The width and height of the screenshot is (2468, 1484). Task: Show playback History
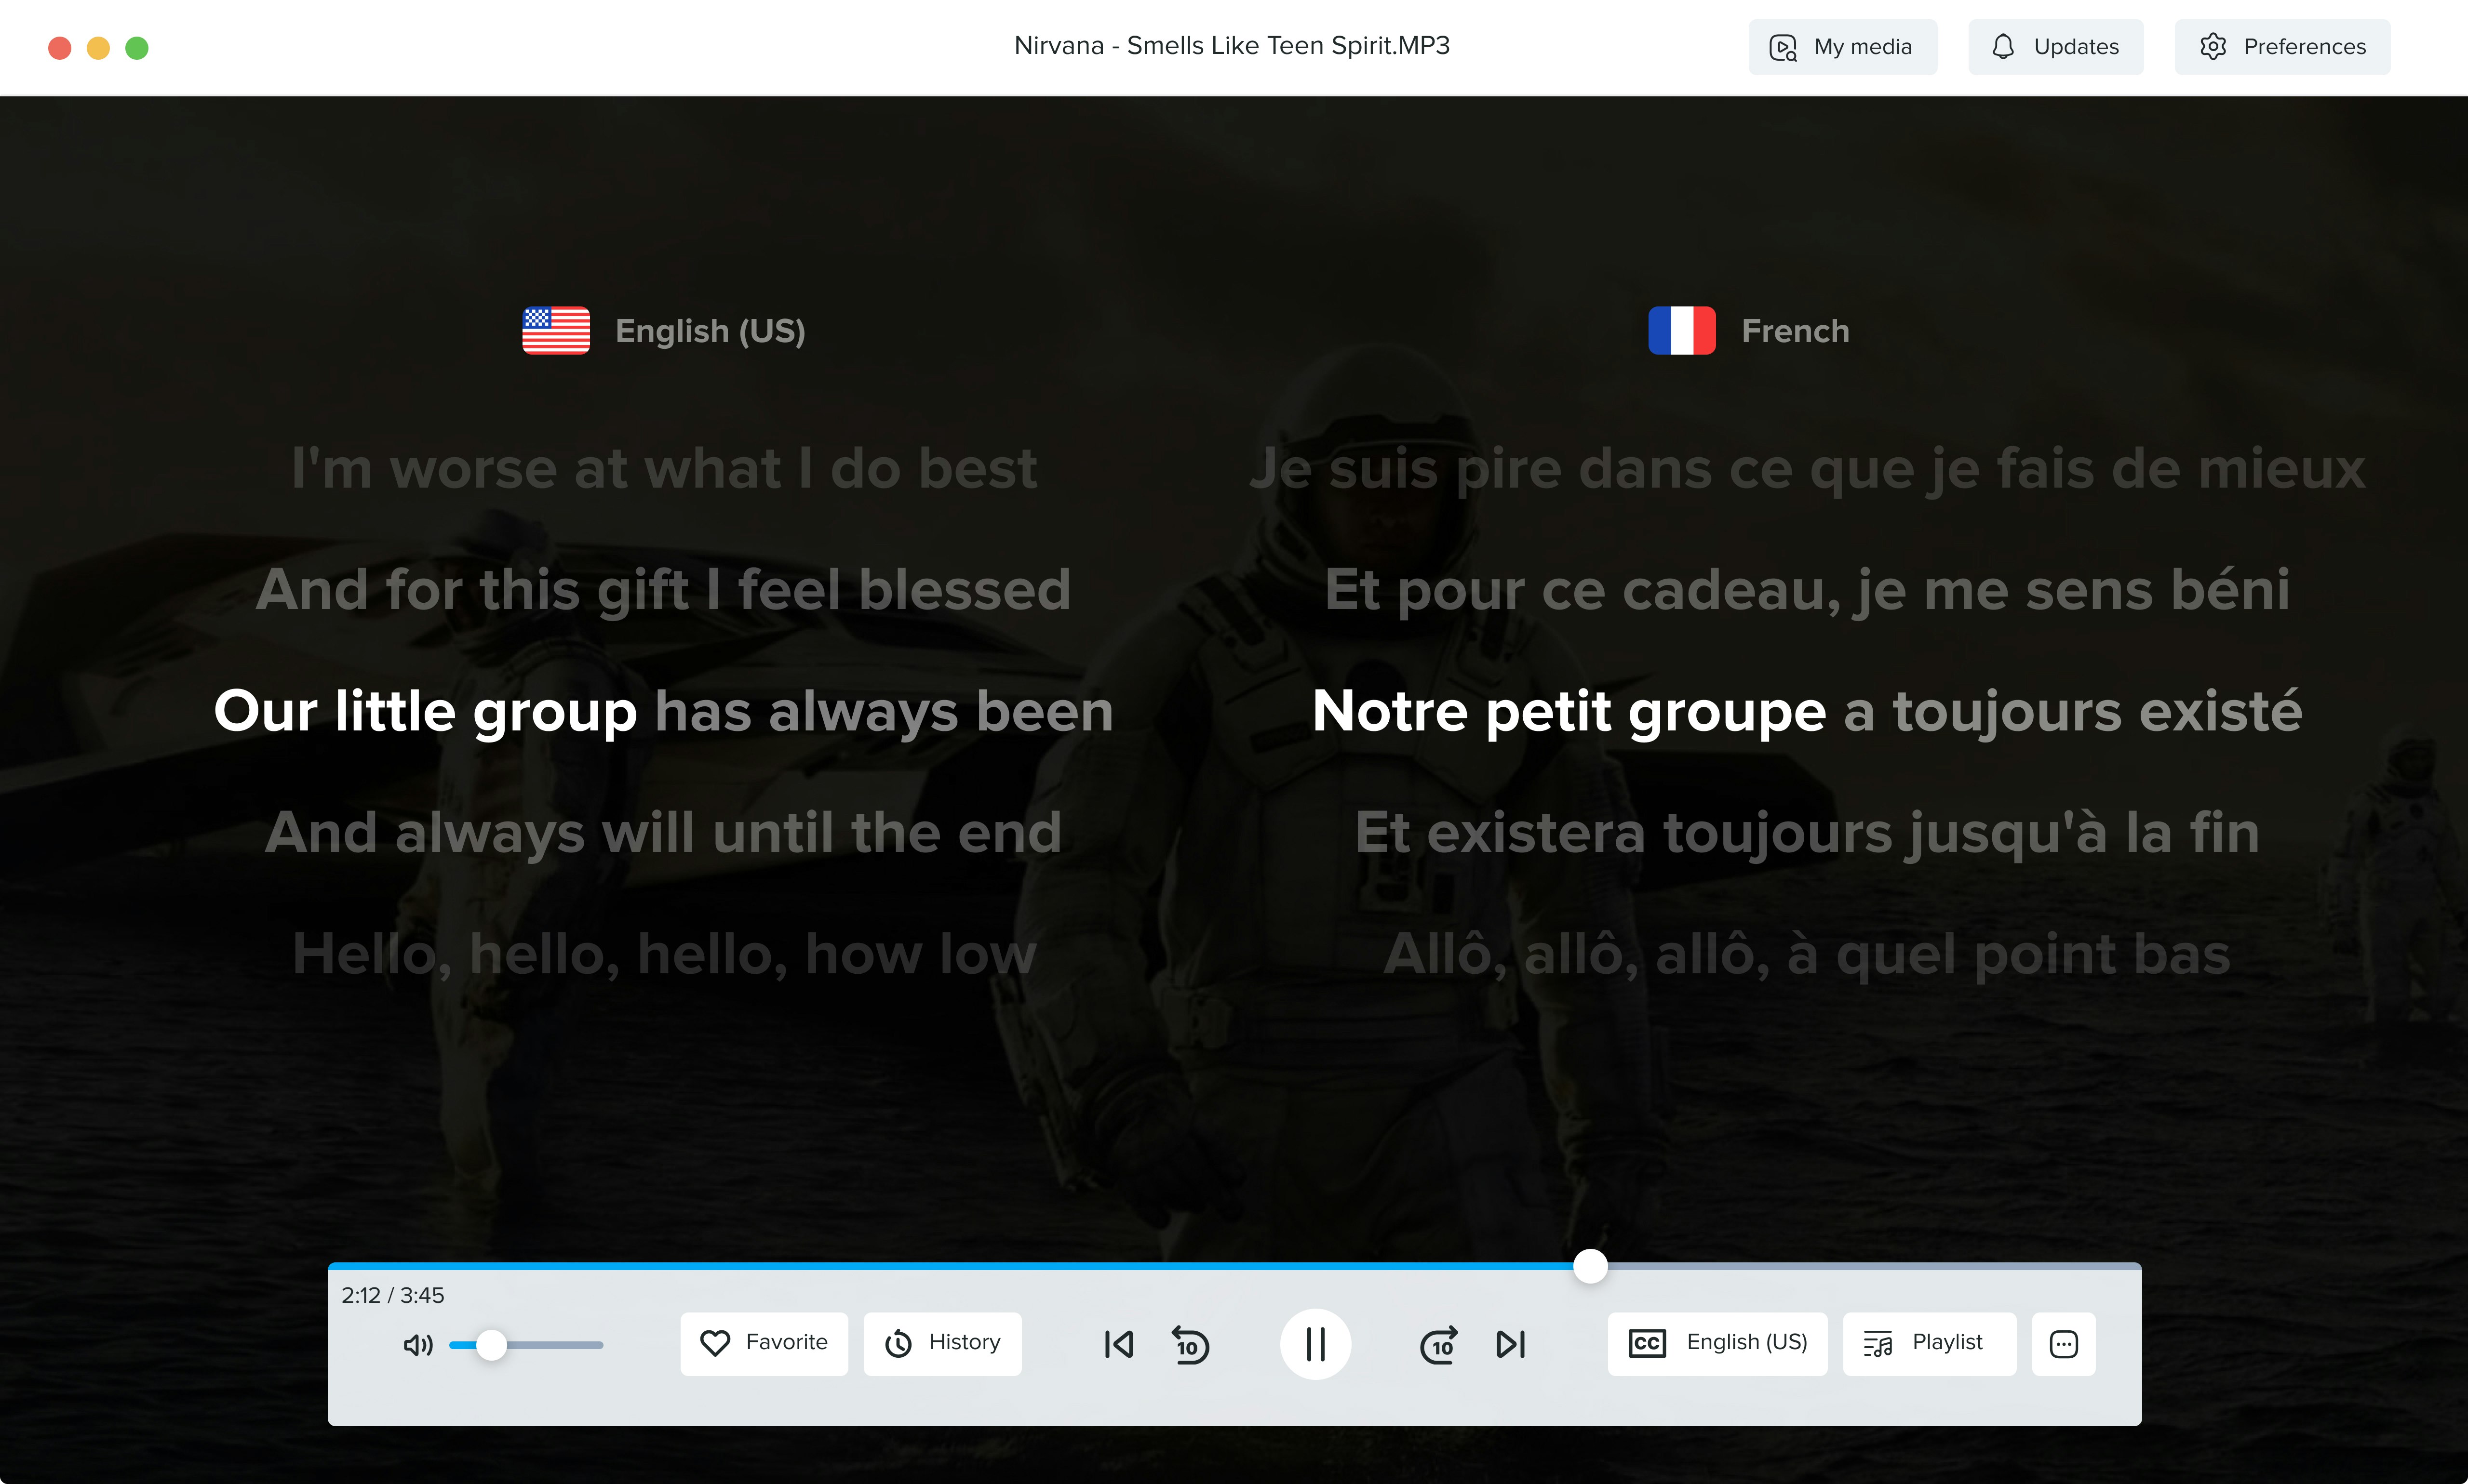tap(942, 1343)
